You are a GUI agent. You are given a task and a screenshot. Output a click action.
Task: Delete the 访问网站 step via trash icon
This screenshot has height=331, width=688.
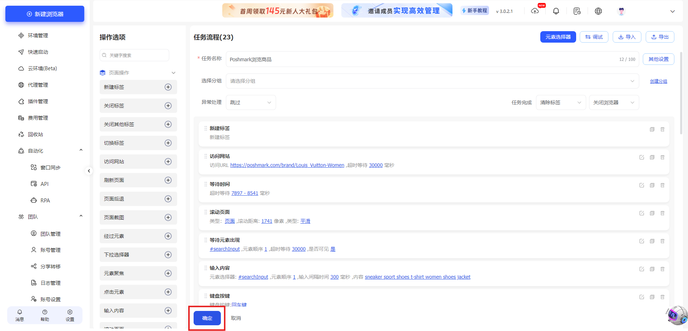[663, 157]
